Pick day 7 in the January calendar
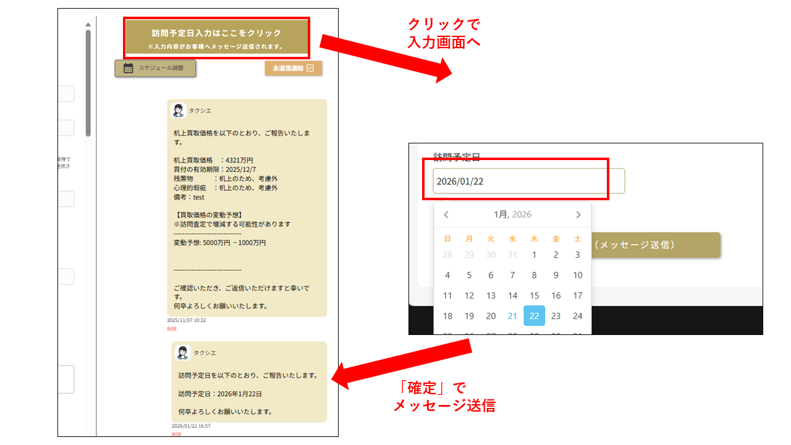The width and height of the screenshot is (791, 445). pos(512,275)
